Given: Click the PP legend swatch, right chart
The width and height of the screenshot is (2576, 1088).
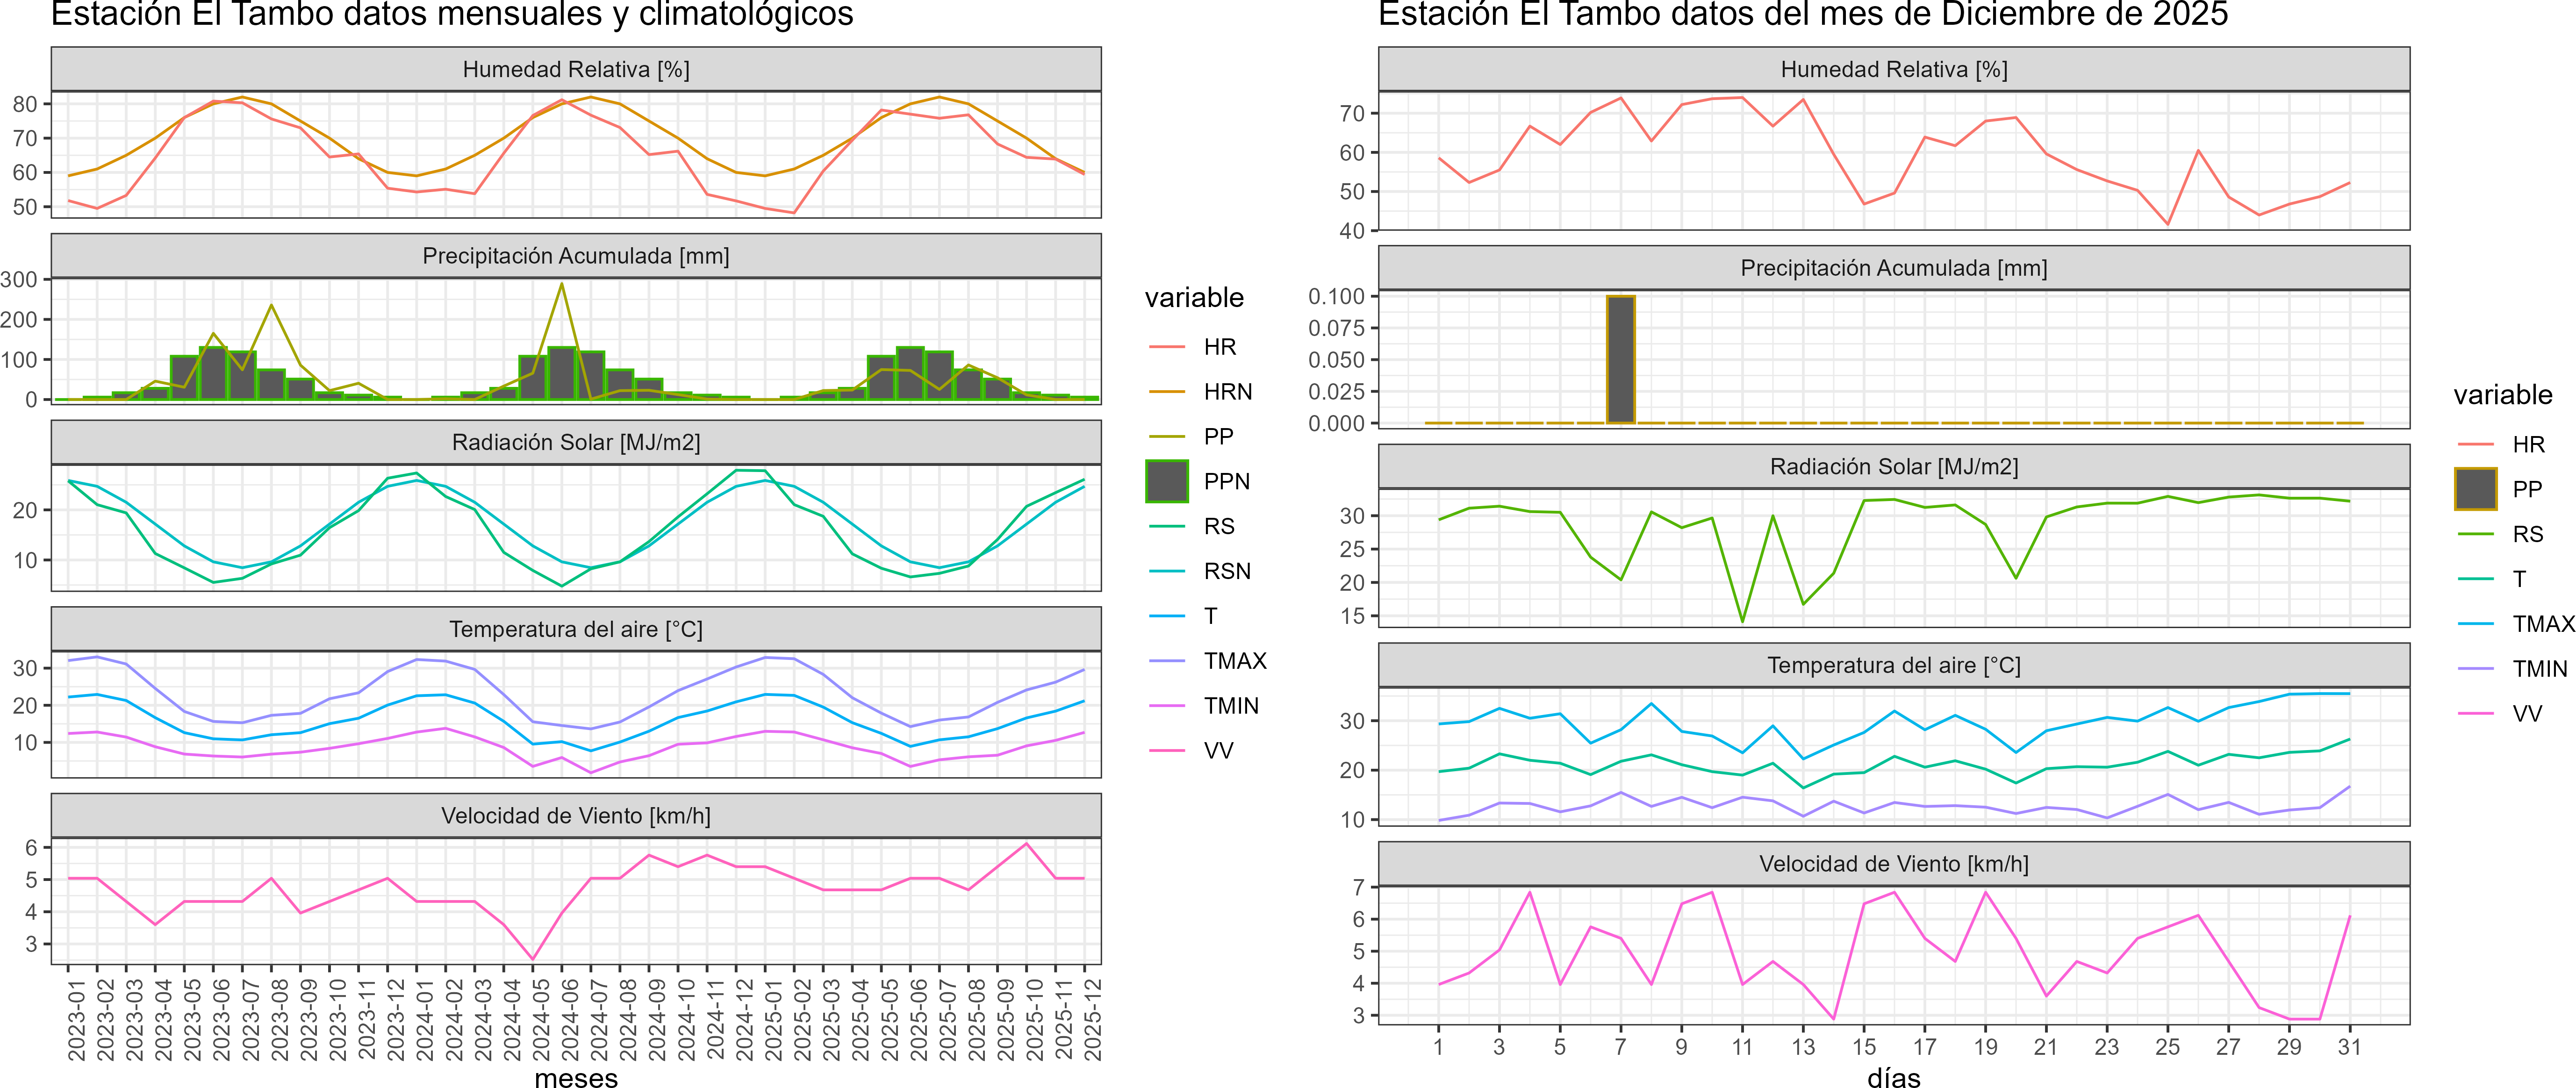Looking at the screenshot, I should (2475, 489).
